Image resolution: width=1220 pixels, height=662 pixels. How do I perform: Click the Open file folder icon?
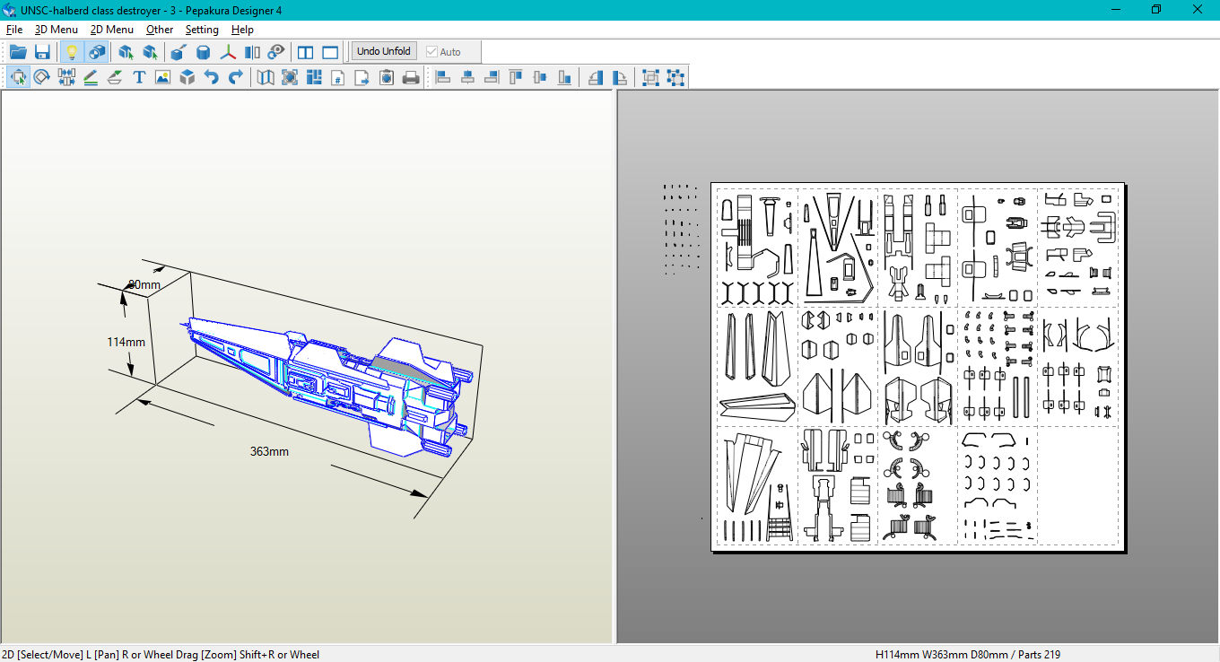18,52
